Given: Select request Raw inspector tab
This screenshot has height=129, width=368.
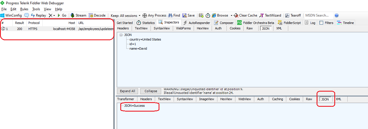Looking at the screenshot, I should (x=250, y=28).
